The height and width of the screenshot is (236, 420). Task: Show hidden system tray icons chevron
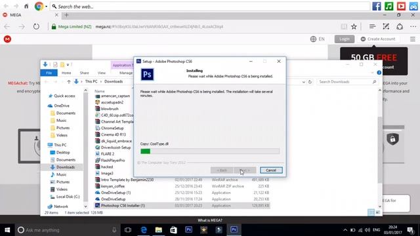[x=345, y=230]
